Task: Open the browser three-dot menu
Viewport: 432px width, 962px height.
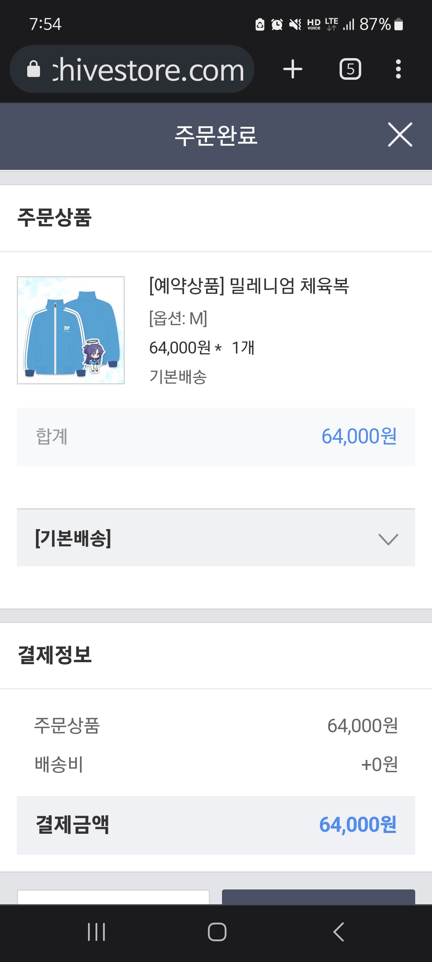Action: 398,69
